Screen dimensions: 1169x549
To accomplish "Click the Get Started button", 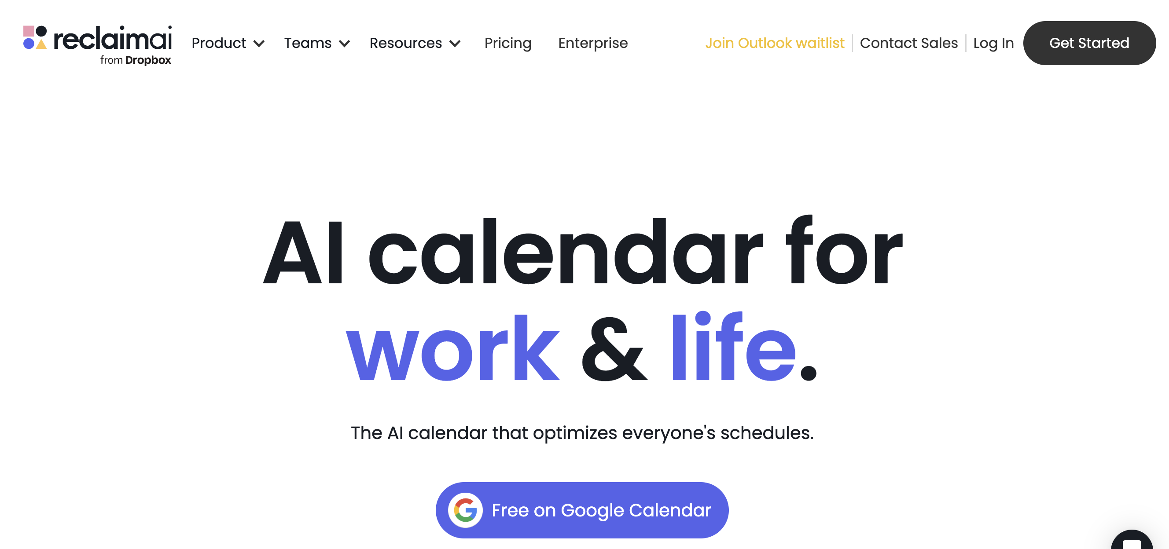I will point(1090,43).
